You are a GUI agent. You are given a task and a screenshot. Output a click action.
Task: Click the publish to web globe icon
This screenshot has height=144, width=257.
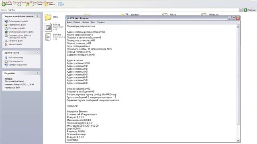click(6, 32)
